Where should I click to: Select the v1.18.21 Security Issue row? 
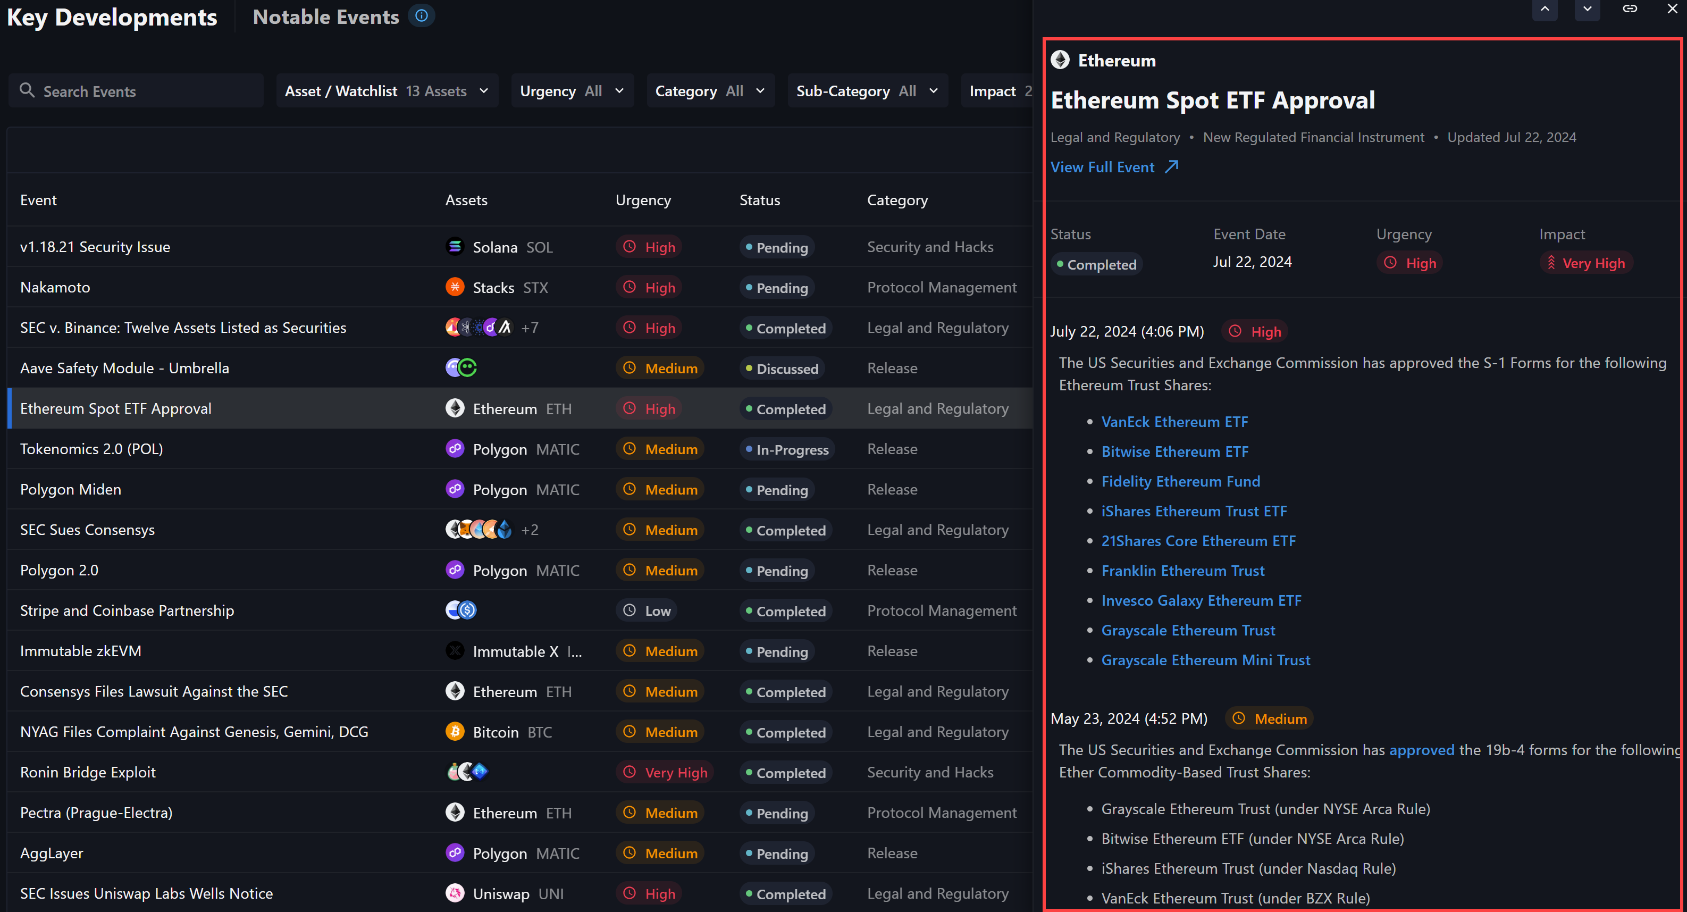(x=520, y=247)
